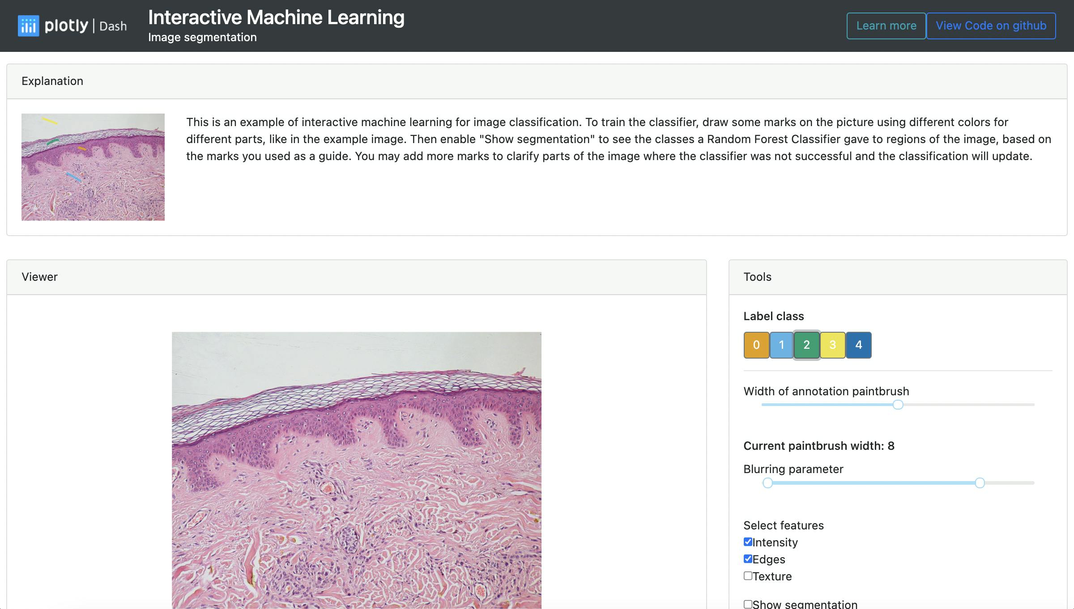Image resolution: width=1074 pixels, height=609 pixels.
Task: Click View Code on github button
Action: 991,26
